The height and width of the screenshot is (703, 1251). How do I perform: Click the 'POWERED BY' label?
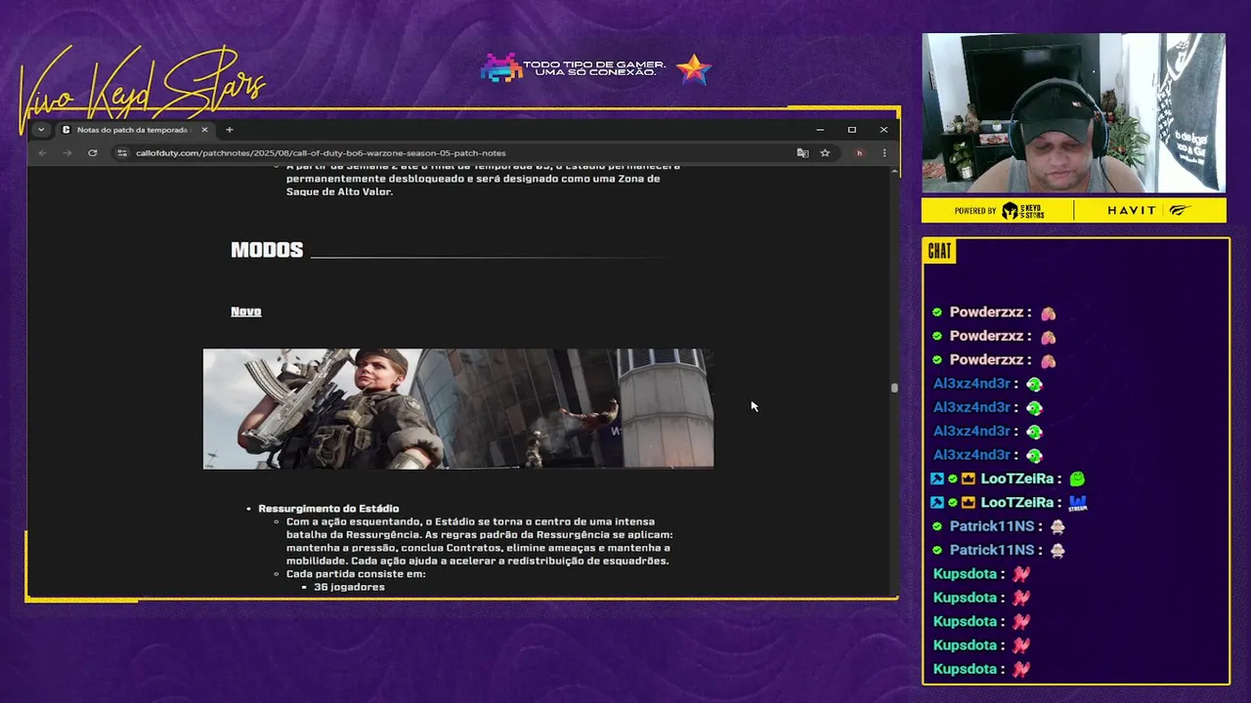click(975, 211)
